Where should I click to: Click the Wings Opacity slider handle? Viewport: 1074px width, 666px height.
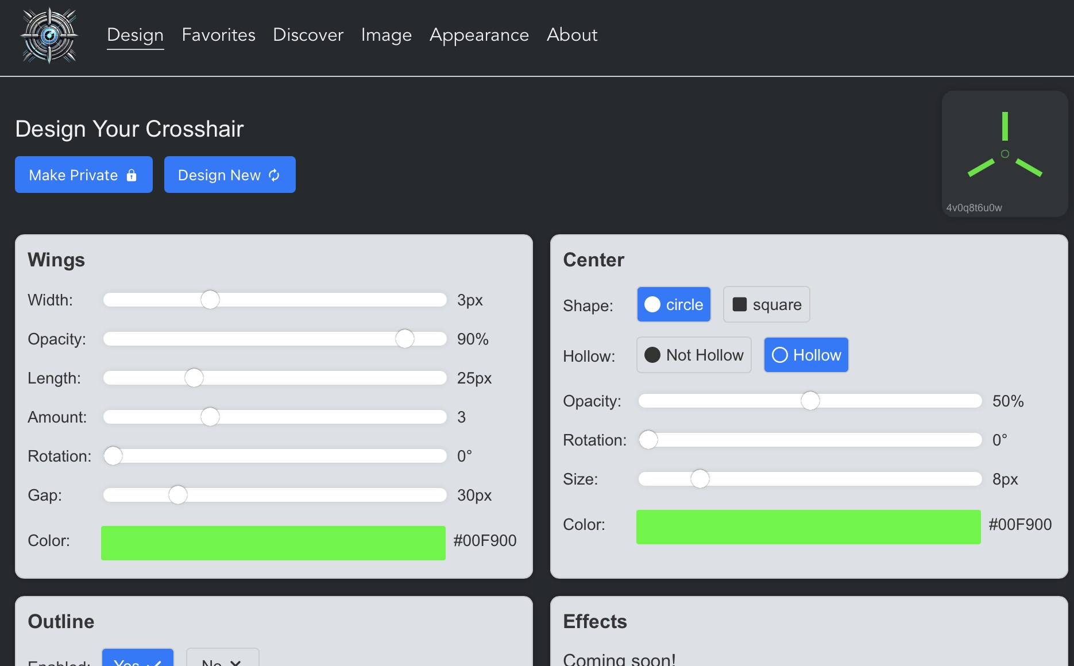[405, 339]
